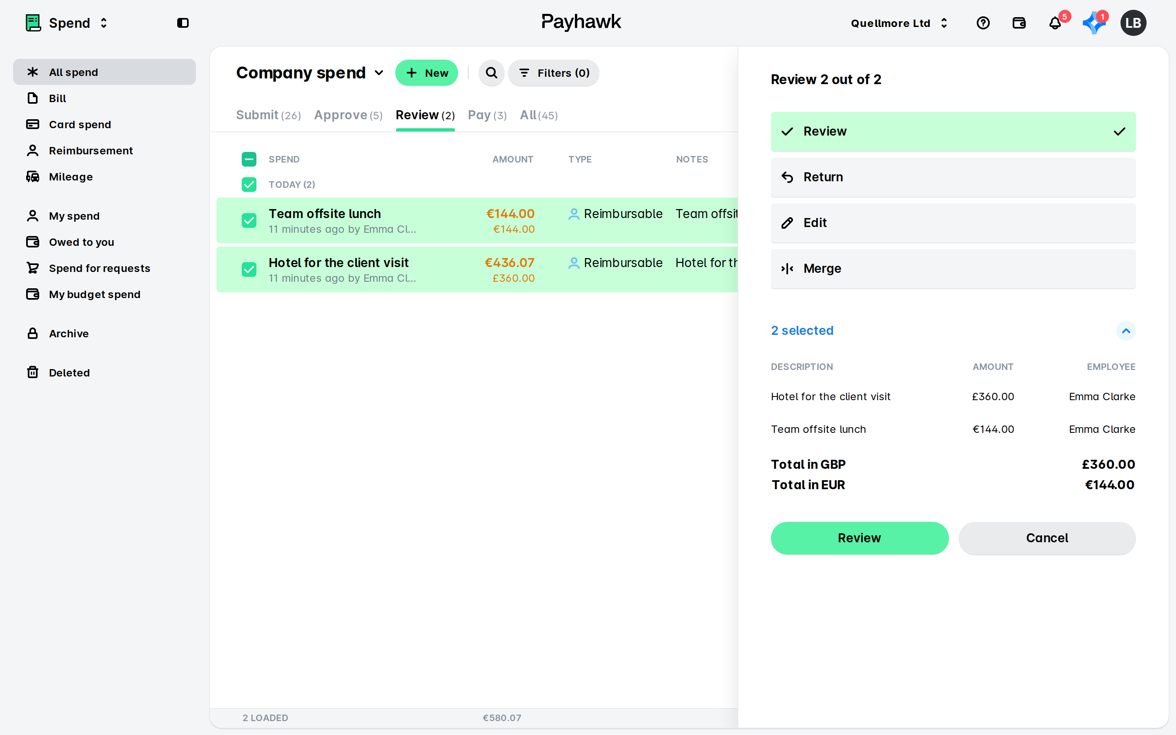Switch to the Approve tab
Viewport: 1176px width, 735px height.
348,115
